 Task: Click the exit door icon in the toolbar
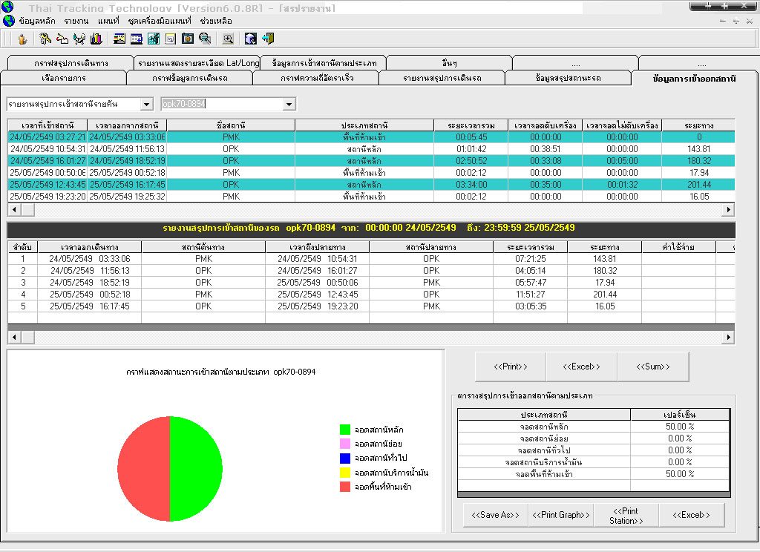[x=268, y=39]
